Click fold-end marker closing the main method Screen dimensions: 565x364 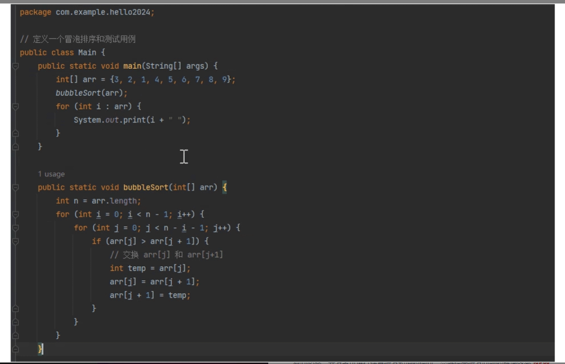[x=15, y=147]
